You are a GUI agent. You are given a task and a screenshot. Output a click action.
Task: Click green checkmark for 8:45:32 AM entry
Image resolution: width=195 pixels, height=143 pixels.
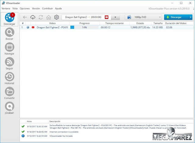click(23, 126)
